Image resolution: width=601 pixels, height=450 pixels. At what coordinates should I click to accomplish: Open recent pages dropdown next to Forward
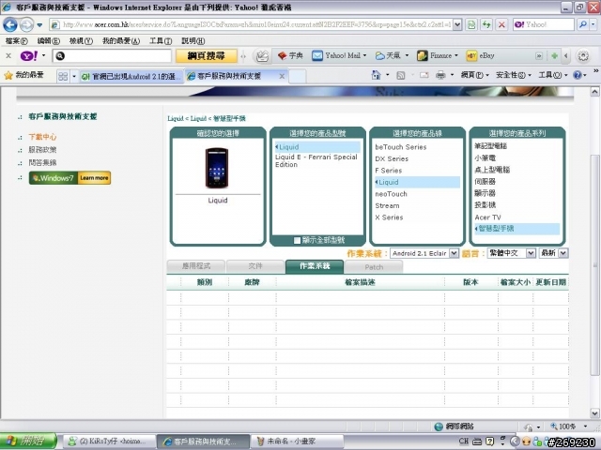[39, 25]
